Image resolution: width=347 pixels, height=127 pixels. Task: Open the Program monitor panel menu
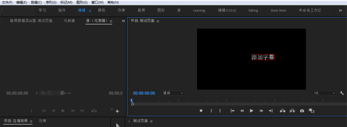158,21
